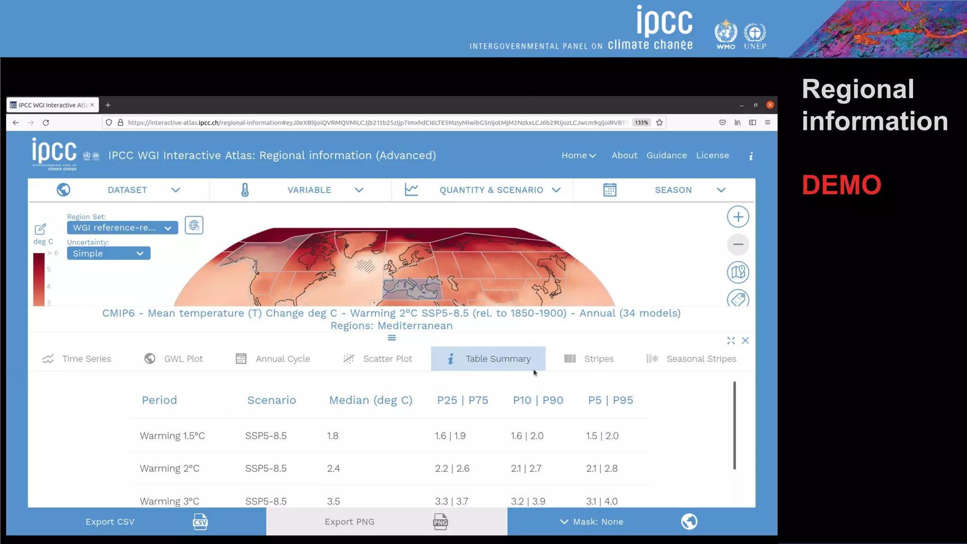Click the shield tracking protection icon
This screenshot has width=967, height=544.
tap(109, 123)
